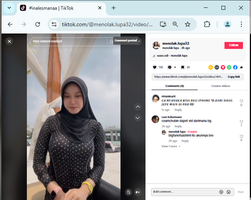Screen dimensions: 251x200
Task: Click the ririaminarti username
Action: (x=169, y=96)
